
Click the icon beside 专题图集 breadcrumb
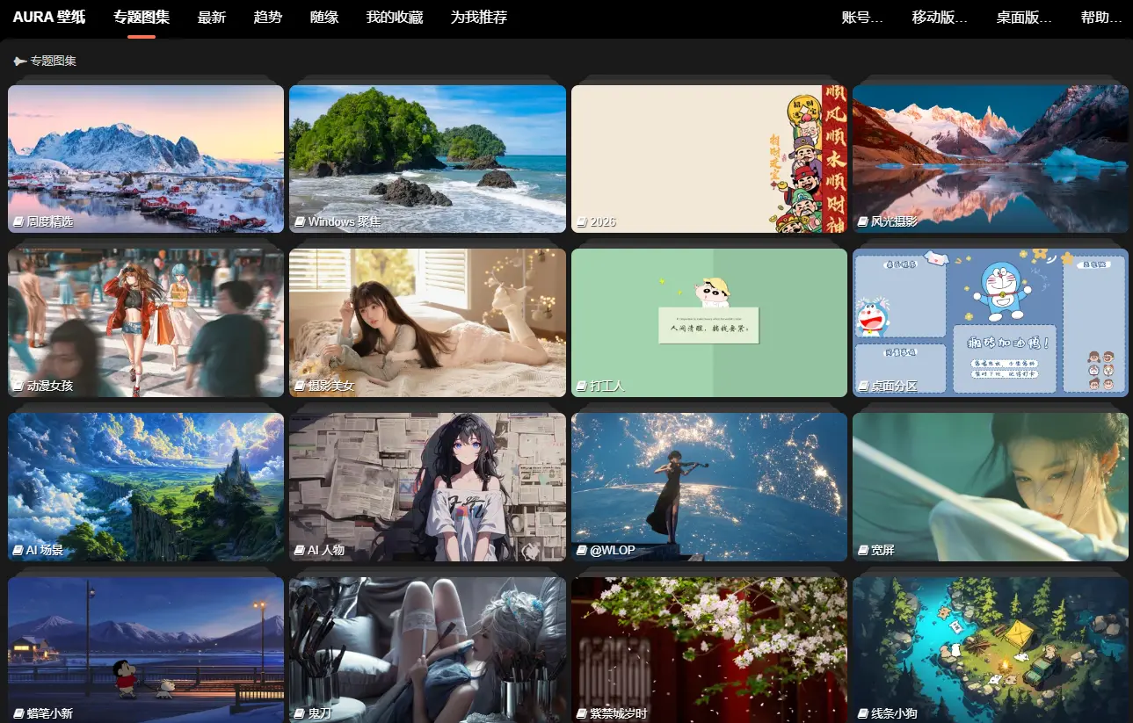coord(19,61)
